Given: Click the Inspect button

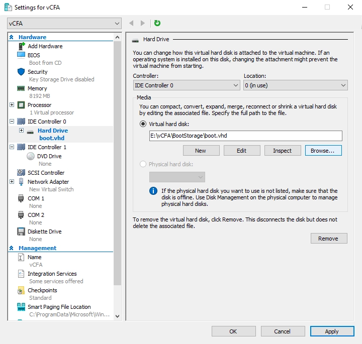Looking at the screenshot, I should (283, 151).
